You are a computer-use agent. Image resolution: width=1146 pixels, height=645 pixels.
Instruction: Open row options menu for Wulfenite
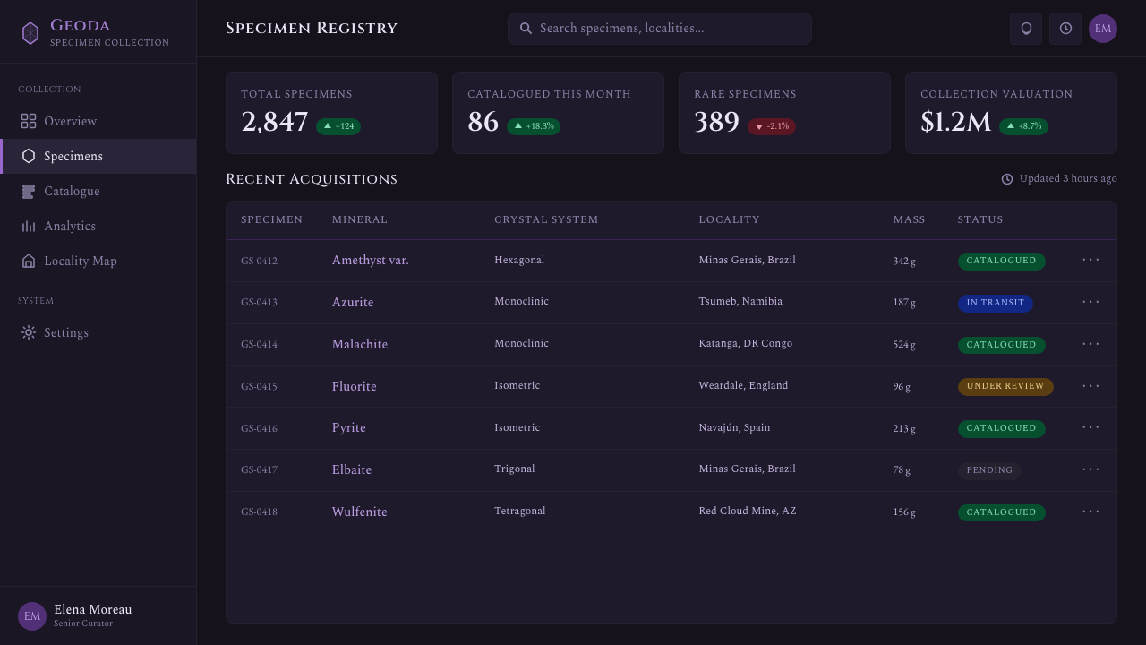coord(1090,512)
